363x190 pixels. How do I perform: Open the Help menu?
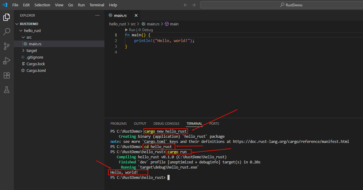tap(113, 5)
